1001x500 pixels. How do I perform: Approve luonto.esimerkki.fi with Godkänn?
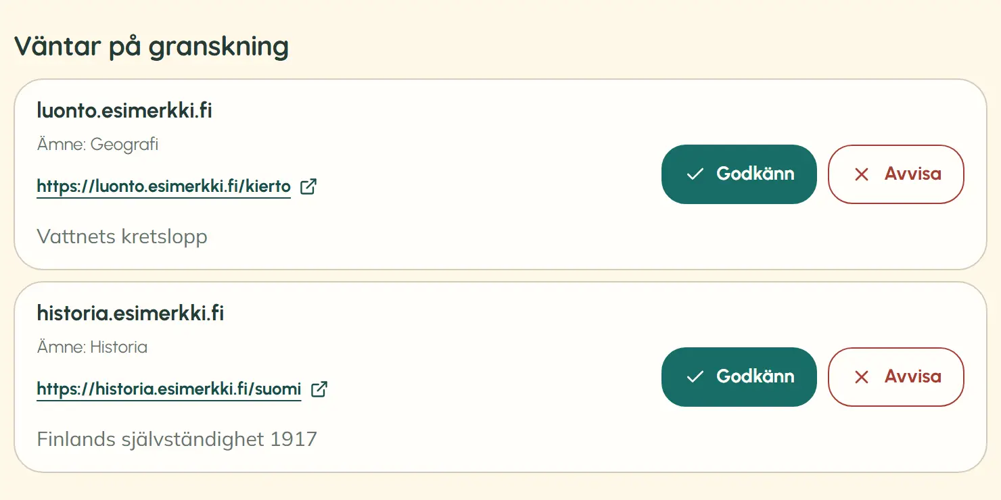(x=739, y=174)
